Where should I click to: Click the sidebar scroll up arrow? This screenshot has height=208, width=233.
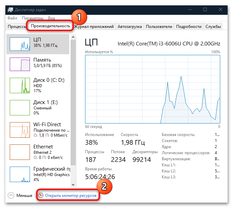point(73,37)
